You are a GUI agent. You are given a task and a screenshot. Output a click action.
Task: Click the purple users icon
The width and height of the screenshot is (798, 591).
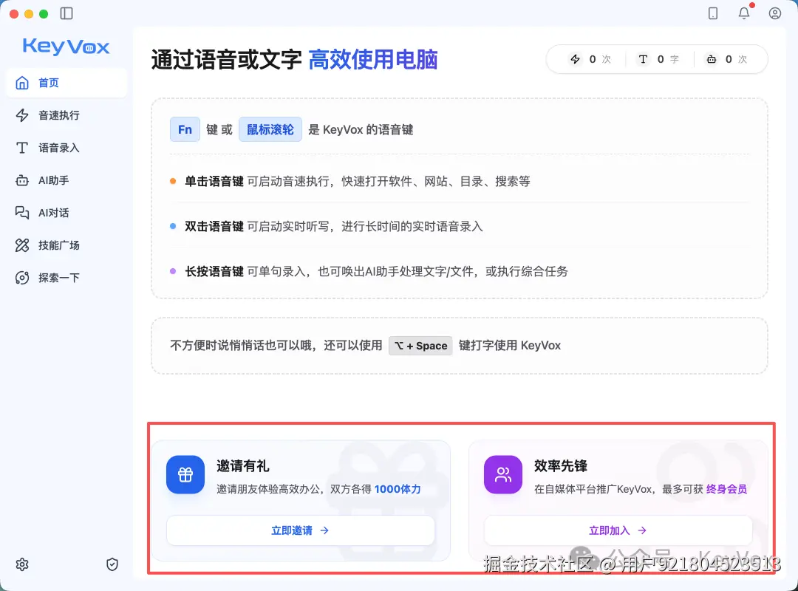click(x=503, y=474)
